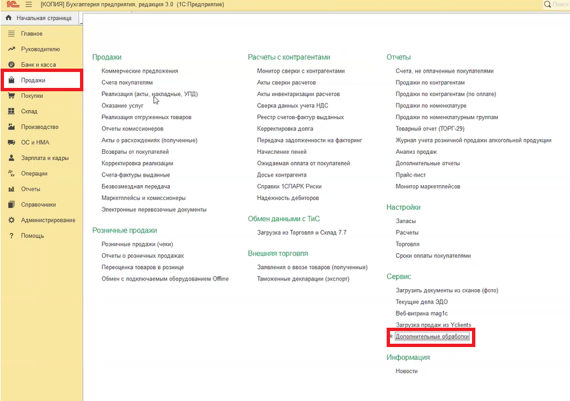Open the Банк и касса section

coord(38,65)
